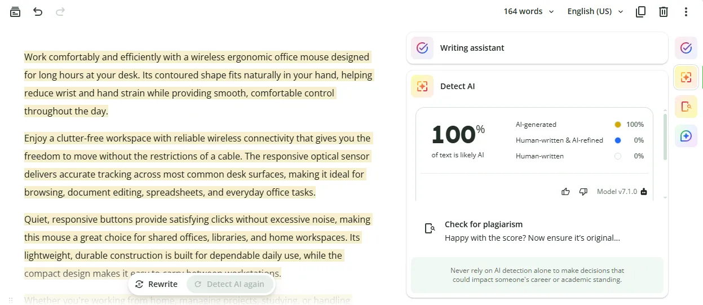Click the Human-written & AI-refined label
The image size is (703, 305).
(x=559, y=140)
